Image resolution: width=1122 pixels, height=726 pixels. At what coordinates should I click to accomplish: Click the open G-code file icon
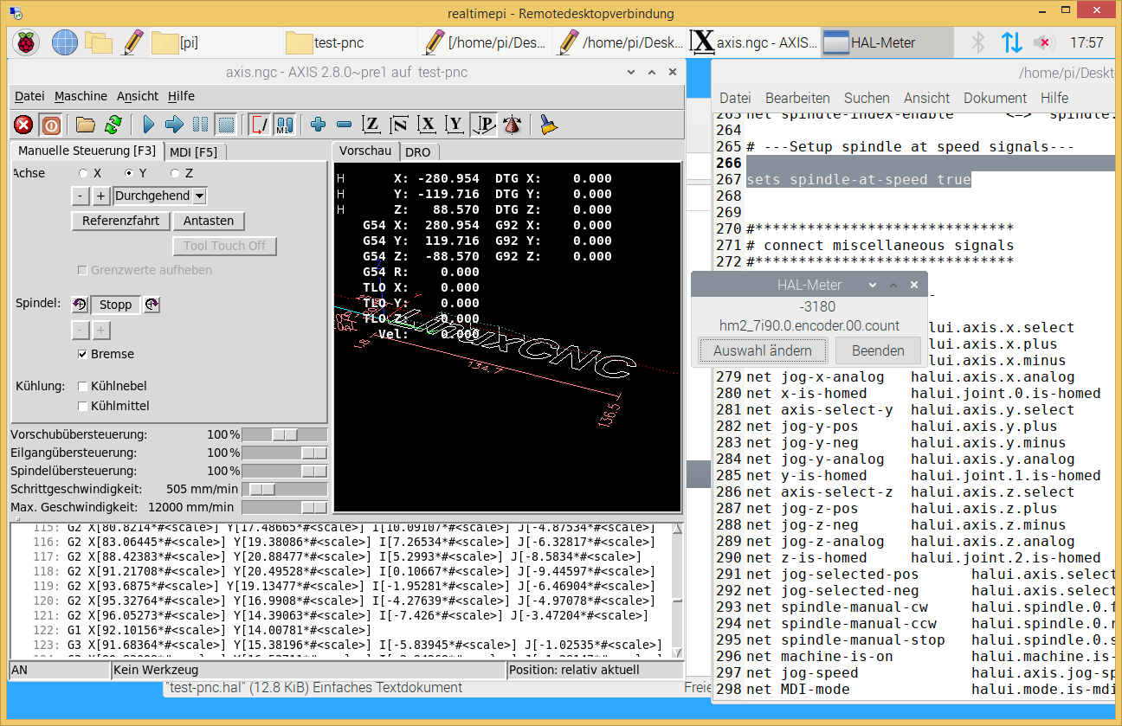85,125
